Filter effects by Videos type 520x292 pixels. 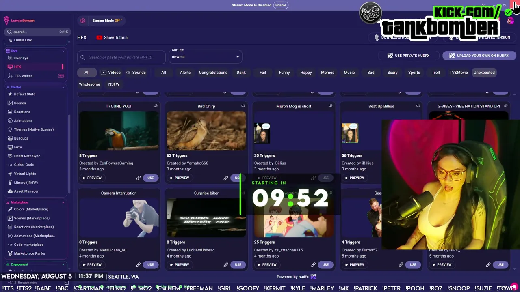[111, 73]
